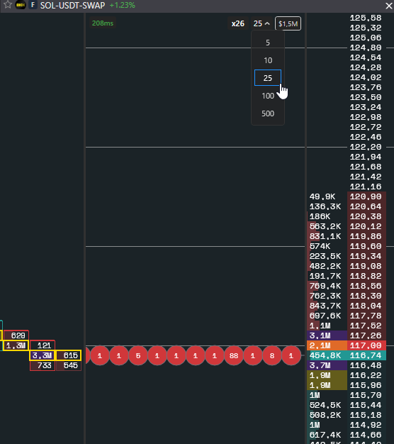
Task: Click the price level 115,70
Action: click(x=366, y=395)
